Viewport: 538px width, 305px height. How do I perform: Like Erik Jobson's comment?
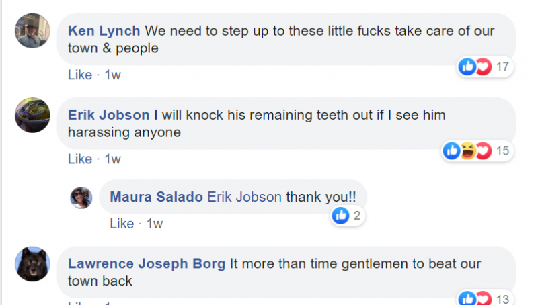click(x=79, y=159)
